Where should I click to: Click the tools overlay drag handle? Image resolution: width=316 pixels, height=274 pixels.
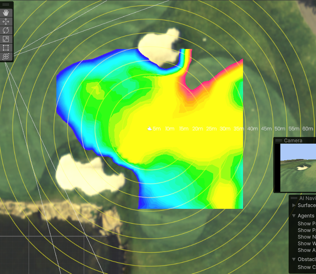6,5
